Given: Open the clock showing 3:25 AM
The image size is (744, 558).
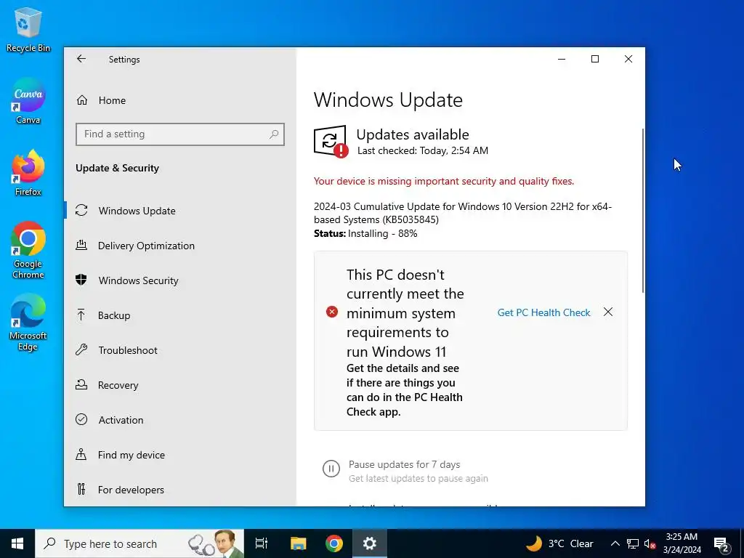Looking at the screenshot, I should [682, 543].
